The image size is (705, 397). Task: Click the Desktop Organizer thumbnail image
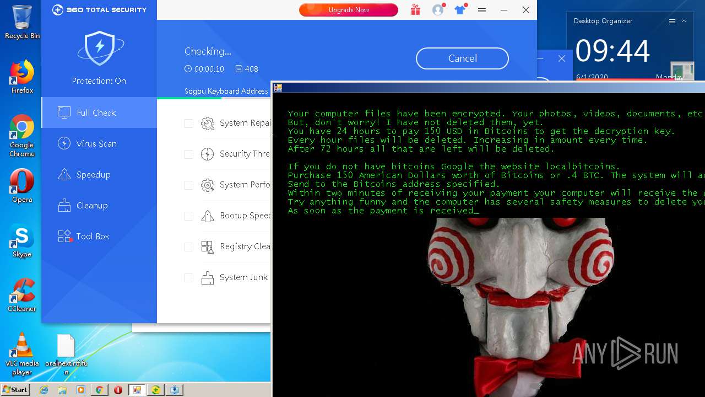(682, 71)
